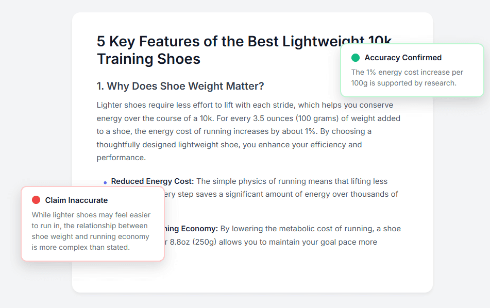
Task: Click the bold "Reduced Energy Cost:" label
Action: tap(153, 181)
